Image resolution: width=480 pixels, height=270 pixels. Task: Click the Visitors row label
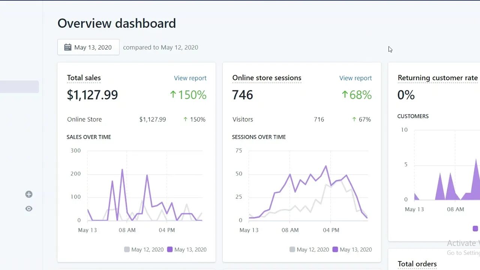pyautogui.click(x=243, y=119)
